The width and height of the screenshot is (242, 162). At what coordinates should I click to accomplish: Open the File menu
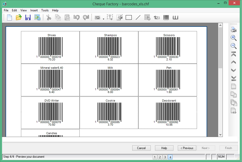[x=6, y=10]
